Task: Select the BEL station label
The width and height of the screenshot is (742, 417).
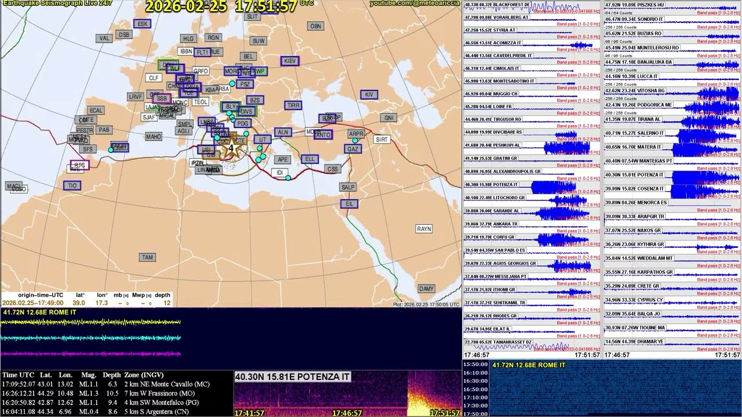Action: [x=248, y=56]
